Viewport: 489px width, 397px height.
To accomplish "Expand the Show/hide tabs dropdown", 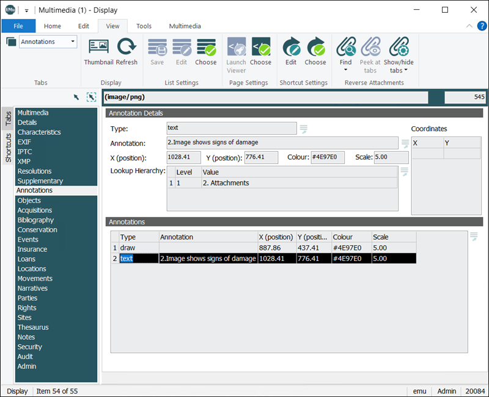I will (x=405, y=71).
